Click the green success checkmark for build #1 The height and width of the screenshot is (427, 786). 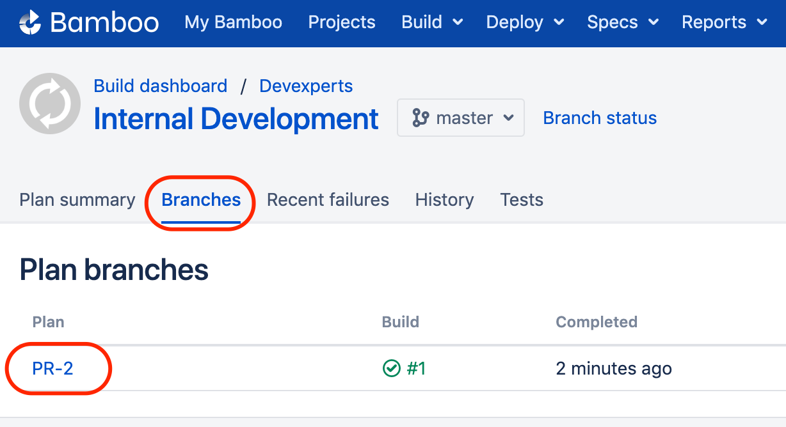(391, 368)
